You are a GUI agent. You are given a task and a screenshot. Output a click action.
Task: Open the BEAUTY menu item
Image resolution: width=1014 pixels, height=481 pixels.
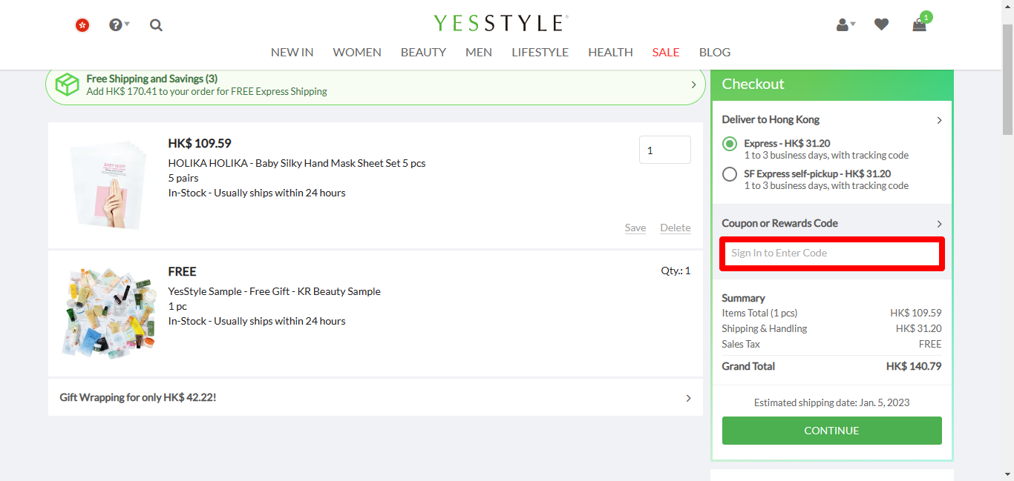pyautogui.click(x=423, y=52)
